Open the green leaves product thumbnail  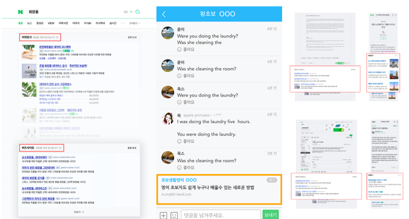29,90
